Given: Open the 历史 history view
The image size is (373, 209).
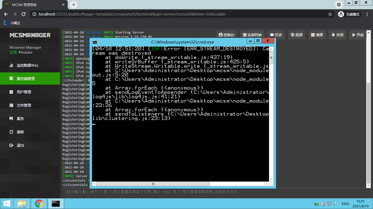Looking at the screenshot, I should (276, 35).
